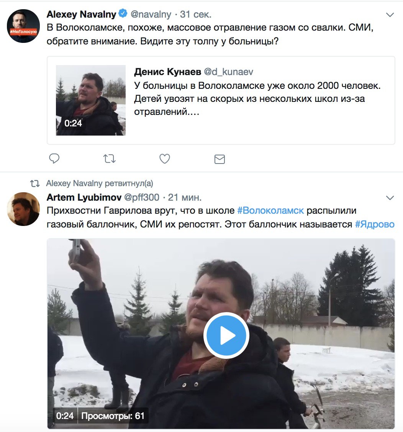Click the small retweet icon above Artem's tweet
Screen dimensions: 403x432
pyautogui.click(x=35, y=183)
